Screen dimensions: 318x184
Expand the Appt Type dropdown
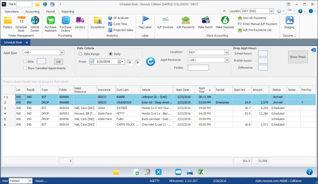pos(62,53)
